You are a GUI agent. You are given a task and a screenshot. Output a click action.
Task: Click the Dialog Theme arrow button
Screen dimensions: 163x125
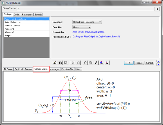pyautogui.click(x=158, y=9)
